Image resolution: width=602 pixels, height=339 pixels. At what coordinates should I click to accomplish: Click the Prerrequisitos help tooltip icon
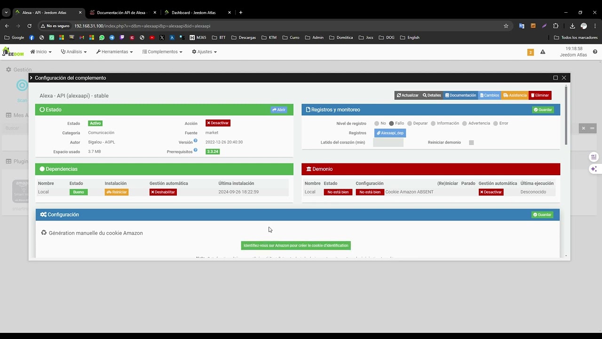coord(196,150)
